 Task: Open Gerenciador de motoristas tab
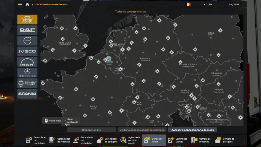(83, 140)
